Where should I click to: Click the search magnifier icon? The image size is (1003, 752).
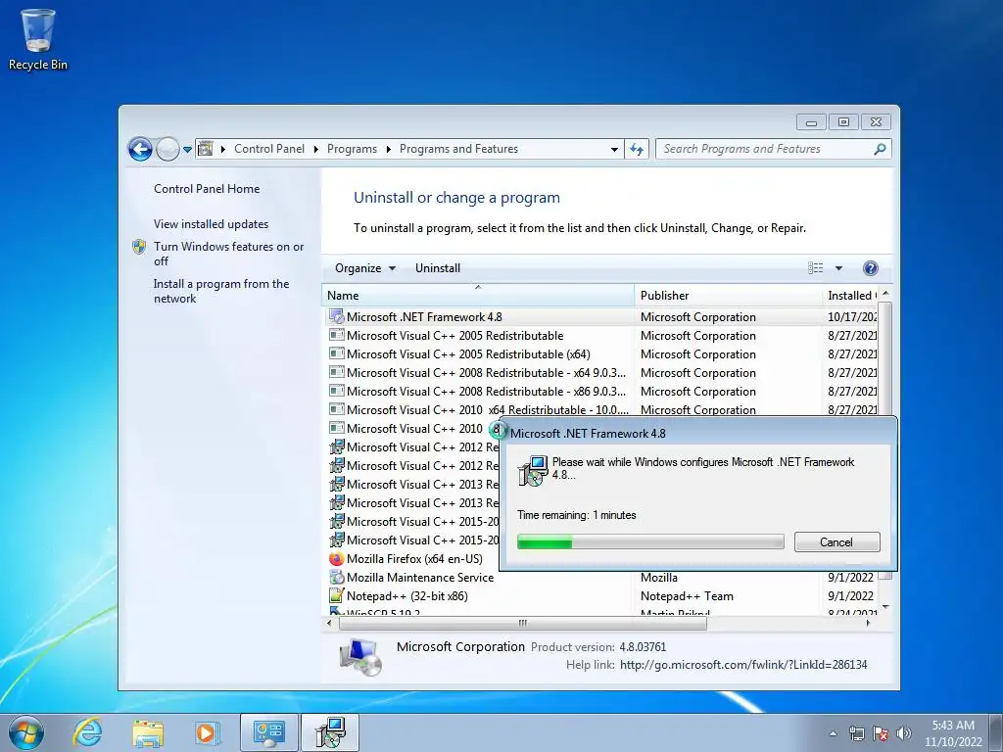tap(881, 149)
